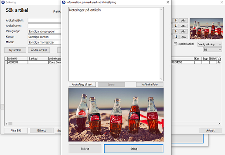Image resolution: width=225 pixels, height=155 pixels.
Task: Open Ny/ändra Foto button
Action: coord(149,84)
